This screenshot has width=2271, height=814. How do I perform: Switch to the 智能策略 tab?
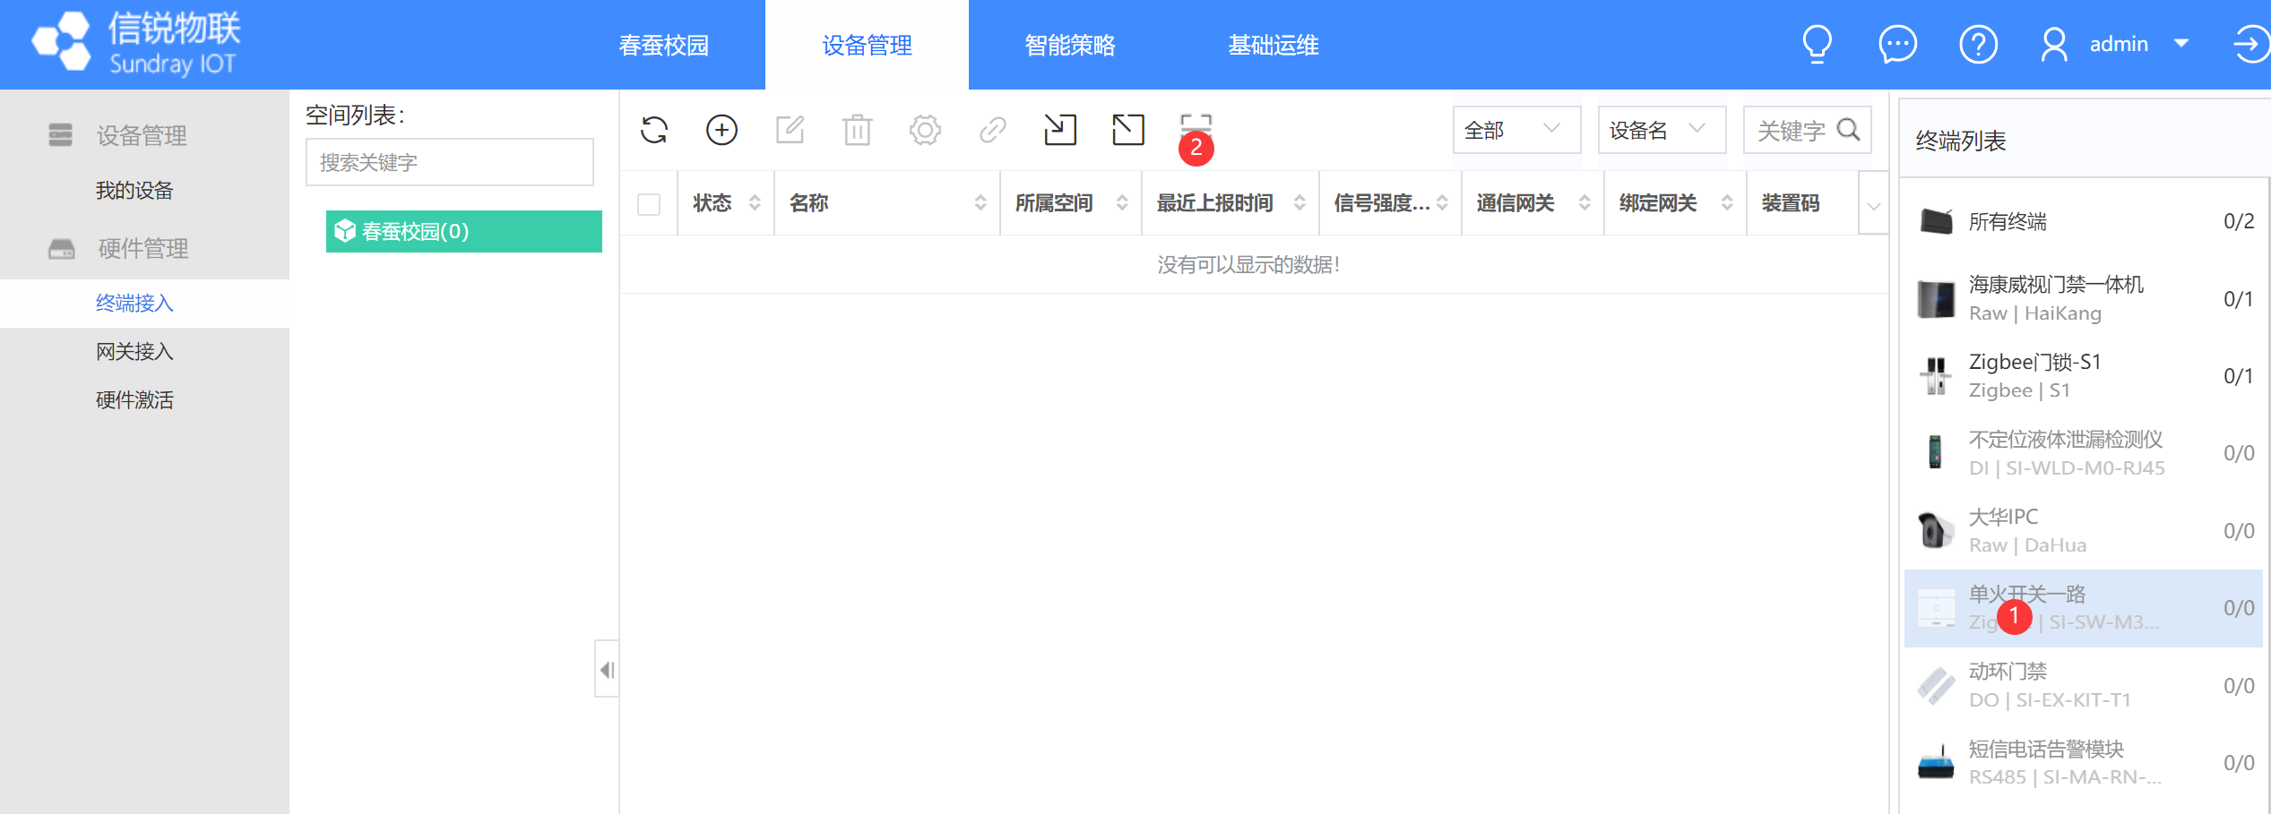tap(1069, 45)
